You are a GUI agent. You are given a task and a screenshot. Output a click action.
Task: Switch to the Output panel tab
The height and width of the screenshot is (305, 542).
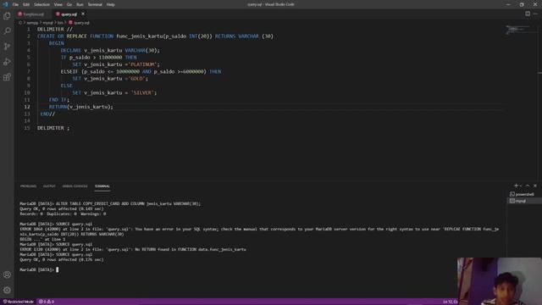pyautogui.click(x=49, y=186)
